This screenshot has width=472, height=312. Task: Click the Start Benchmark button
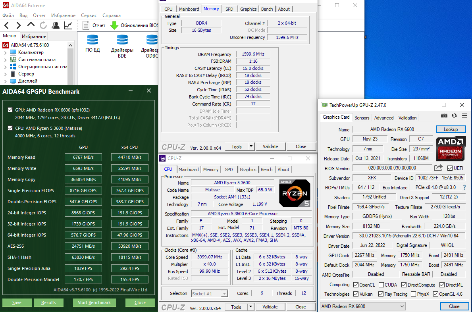(94, 302)
